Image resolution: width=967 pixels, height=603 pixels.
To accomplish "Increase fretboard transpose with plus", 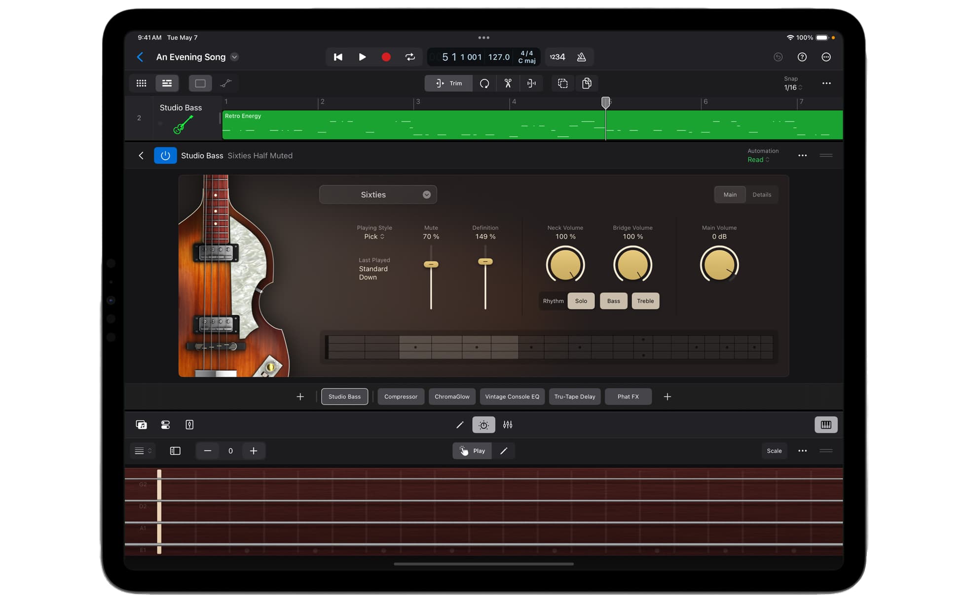I will tap(254, 451).
